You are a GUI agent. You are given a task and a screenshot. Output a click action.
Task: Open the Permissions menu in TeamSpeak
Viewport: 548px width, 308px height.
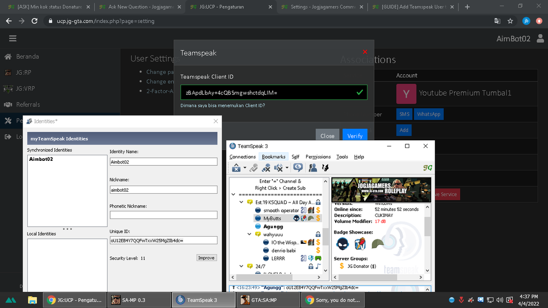pyautogui.click(x=318, y=157)
